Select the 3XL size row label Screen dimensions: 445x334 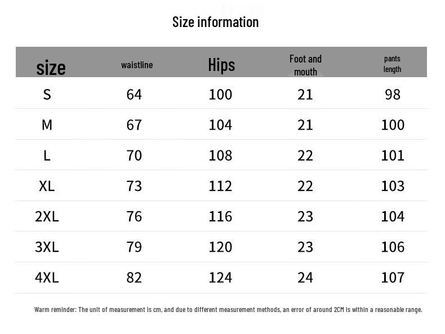click(47, 247)
